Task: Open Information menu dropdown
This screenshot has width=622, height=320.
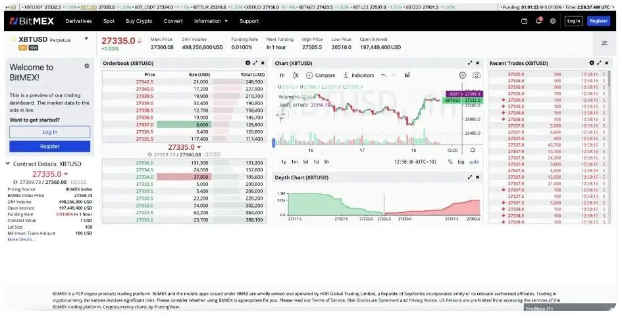Action: click(x=211, y=21)
